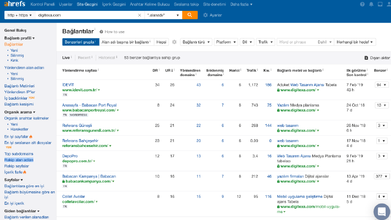Open the protocol http + https dropdown
The image size is (391, 220).
(19, 15)
